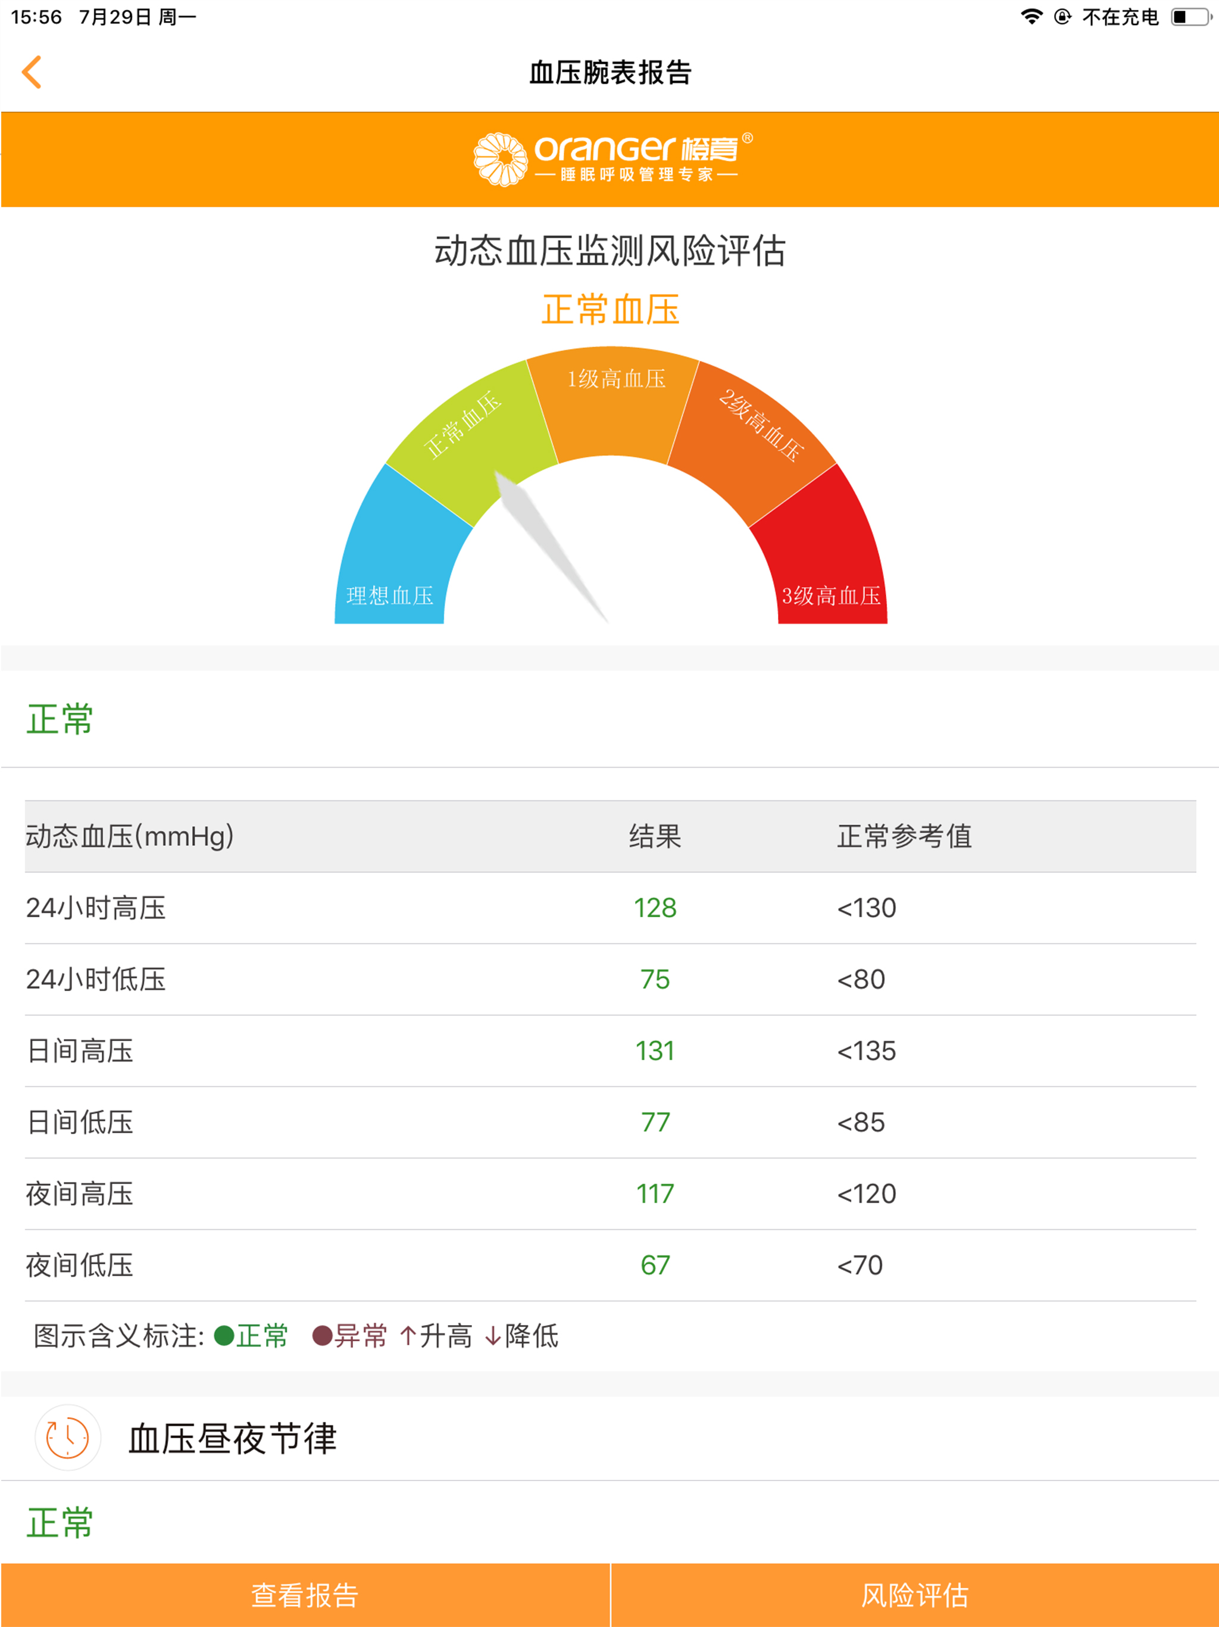Tap the 15:56 clock in status bar
Viewport: 1219px width, 1627px height.
(x=36, y=17)
